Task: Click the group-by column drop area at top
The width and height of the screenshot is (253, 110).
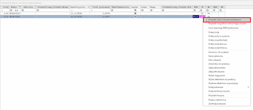Action: (x=107, y=2)
